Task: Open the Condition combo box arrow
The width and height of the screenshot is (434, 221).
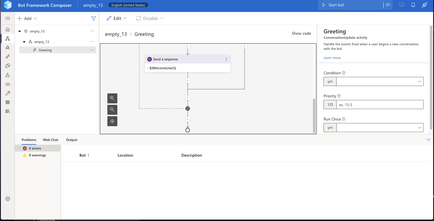Action: (x=419, y=81)
